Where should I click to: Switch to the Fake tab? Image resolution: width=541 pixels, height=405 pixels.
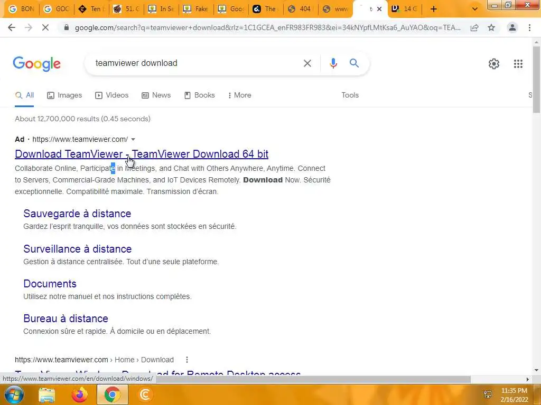pyautogui.click(x=195, y=9)
